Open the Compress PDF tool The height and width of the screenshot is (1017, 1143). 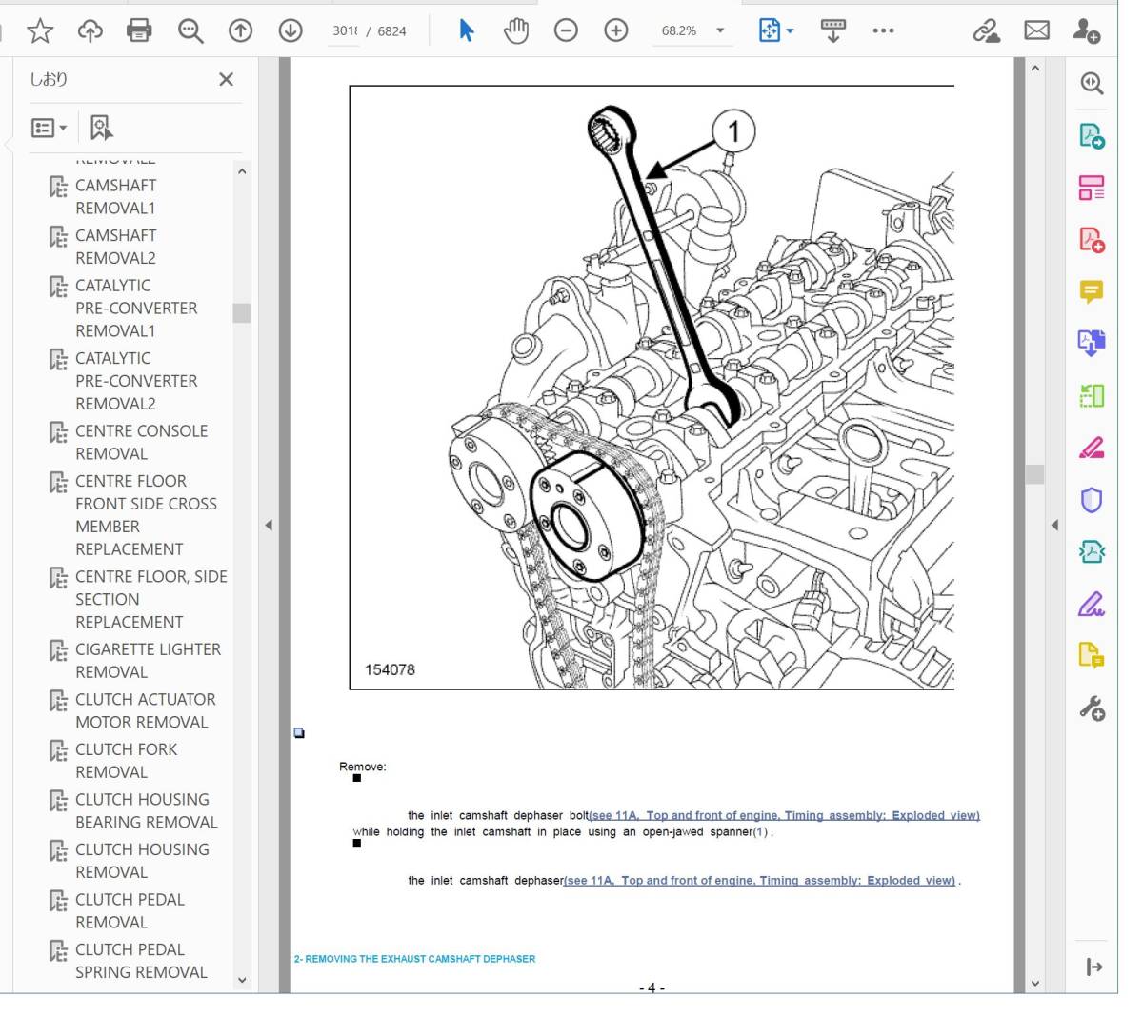[1092, 551]
